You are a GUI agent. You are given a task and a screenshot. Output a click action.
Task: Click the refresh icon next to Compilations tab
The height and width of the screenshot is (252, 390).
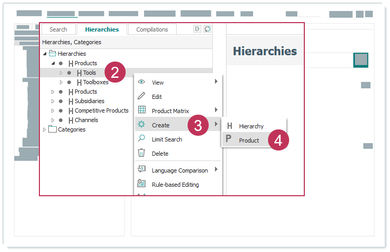(207, 29)
